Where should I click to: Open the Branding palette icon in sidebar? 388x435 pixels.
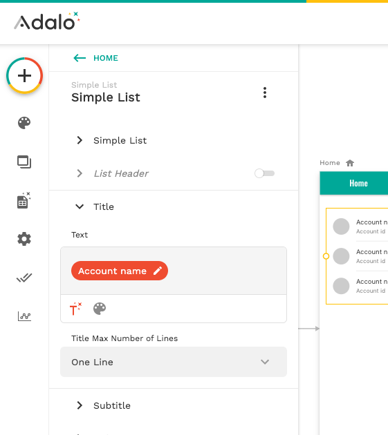[24, 123]
